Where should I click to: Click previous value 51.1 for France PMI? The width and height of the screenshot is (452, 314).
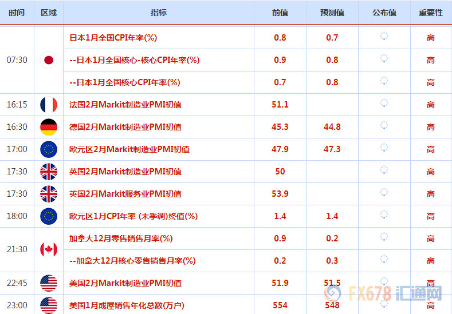pos(280,105)
